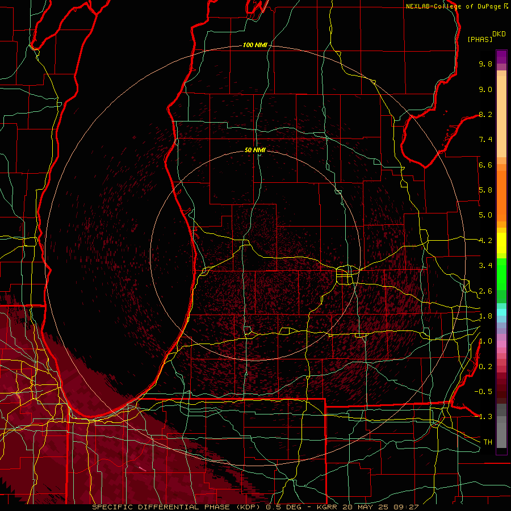Image resolution: width=511 pixels, height=511 pixels.
Task: Pick the cyan color bar segment
Action: tap(501, 312)
